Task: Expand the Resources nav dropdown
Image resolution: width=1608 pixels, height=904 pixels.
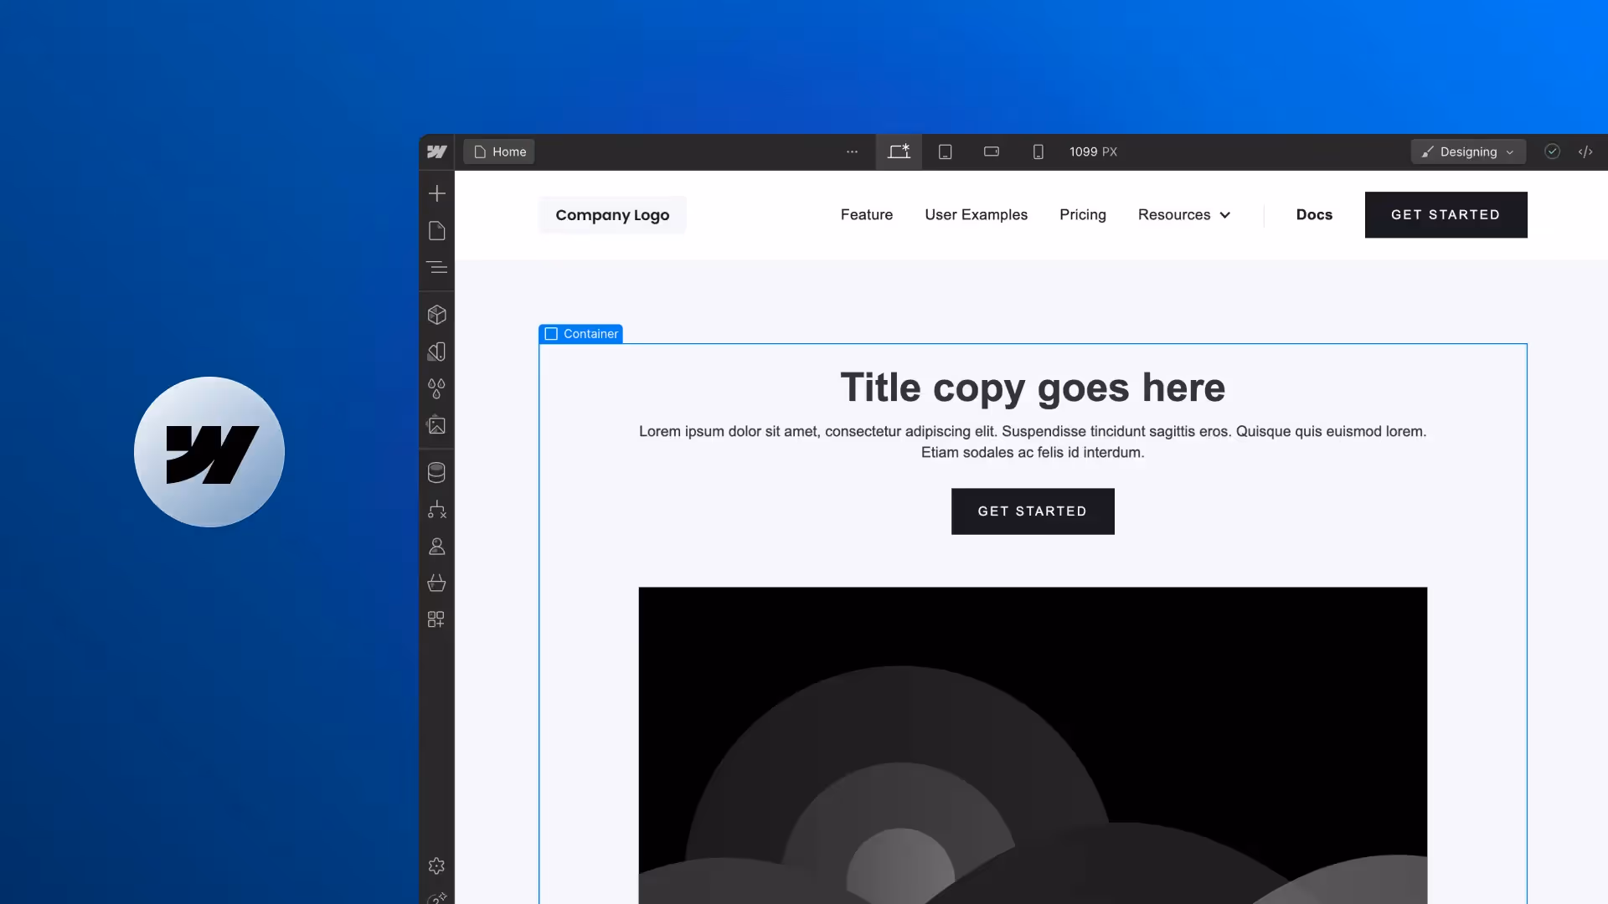Action: (1183, 215)
